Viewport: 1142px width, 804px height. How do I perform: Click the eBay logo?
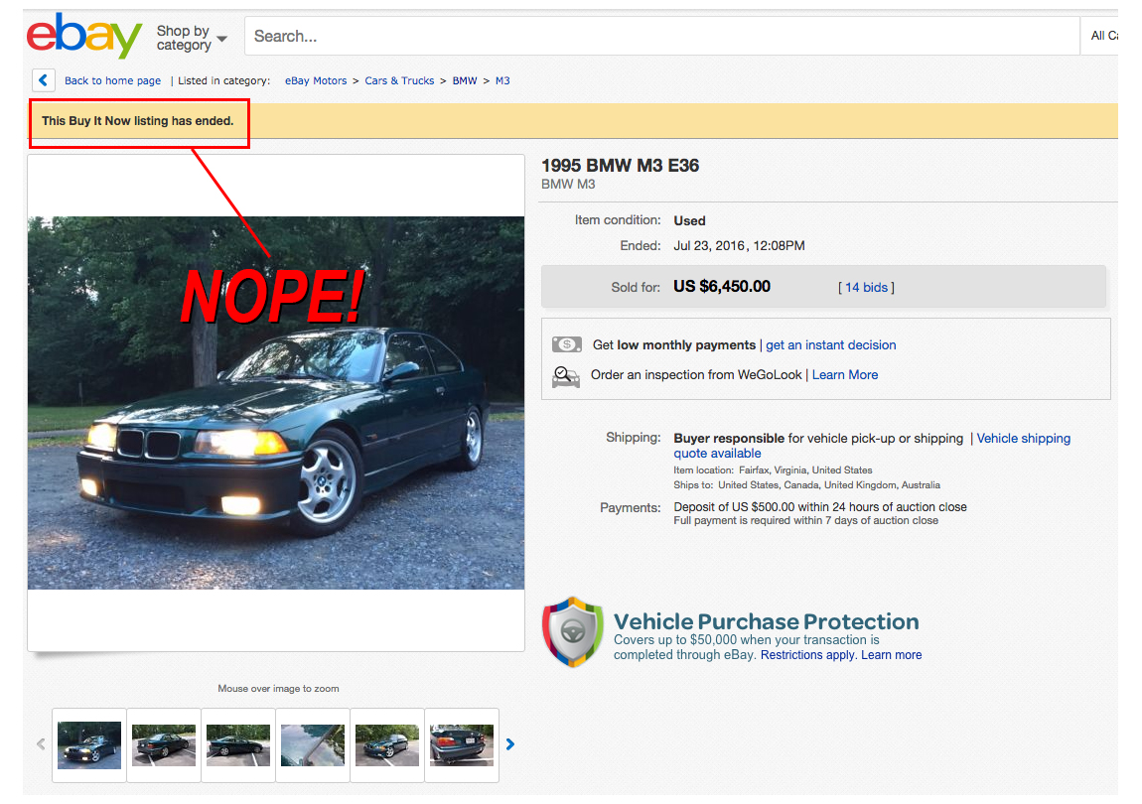click(x=84, y=37)
